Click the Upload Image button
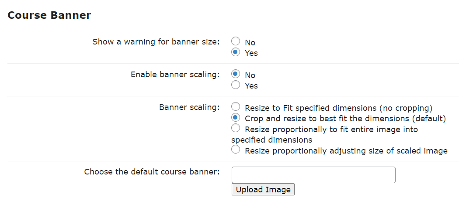Viewport: 459px width, 205px height. 263,189
